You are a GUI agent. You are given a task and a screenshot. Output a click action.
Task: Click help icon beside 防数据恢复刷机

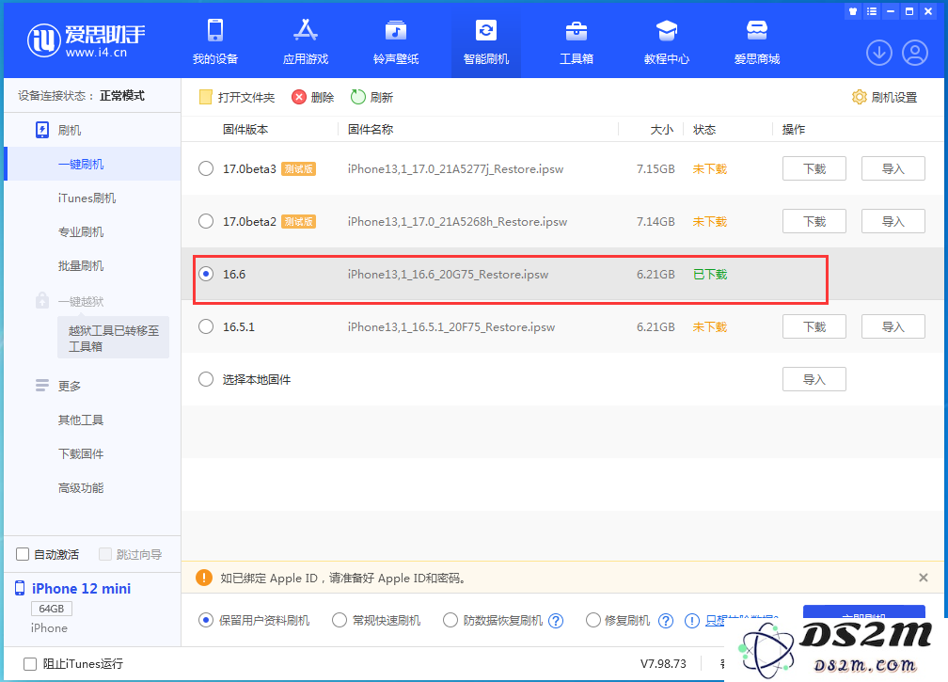556,621
